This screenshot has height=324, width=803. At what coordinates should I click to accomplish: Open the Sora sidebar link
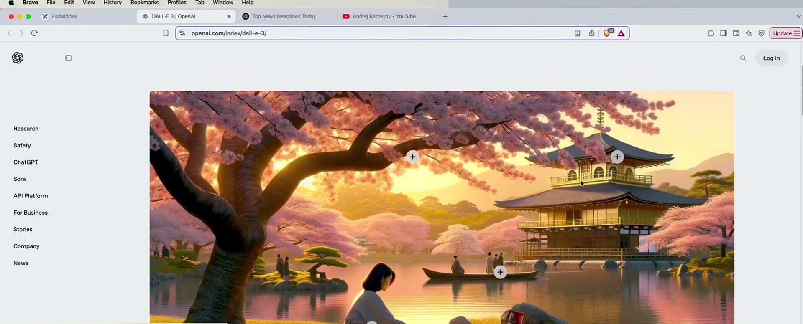tap(20, 179)
